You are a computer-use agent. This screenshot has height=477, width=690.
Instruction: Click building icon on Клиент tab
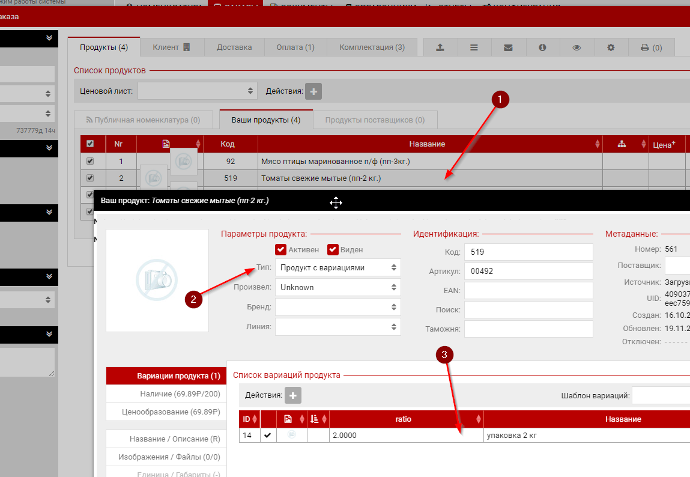pyautogui.click(x=187, y=47)
